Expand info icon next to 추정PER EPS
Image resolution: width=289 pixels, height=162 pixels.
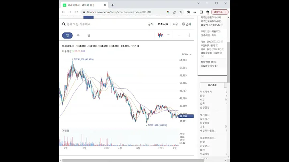pos(217,45)
